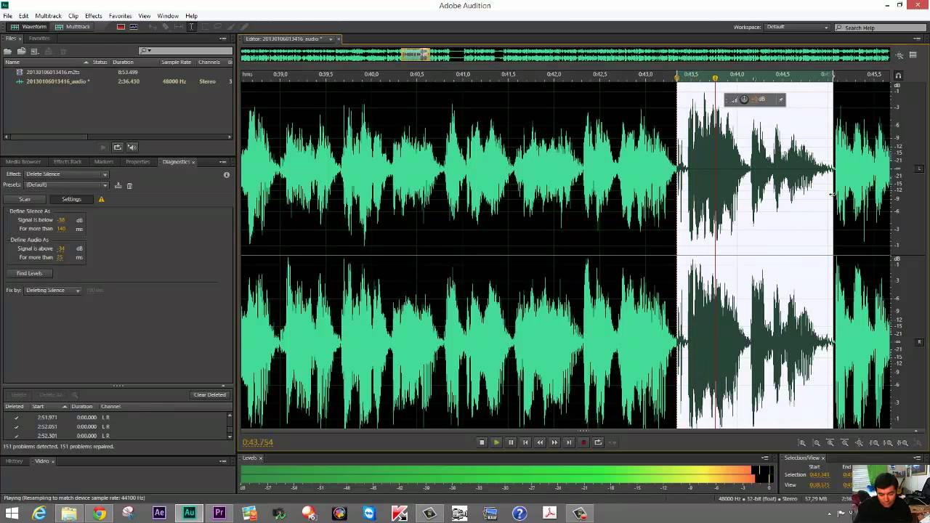Open the Diagnostics panel options menu
This screenshot has height=523, width=930.
tap(223, 162)
